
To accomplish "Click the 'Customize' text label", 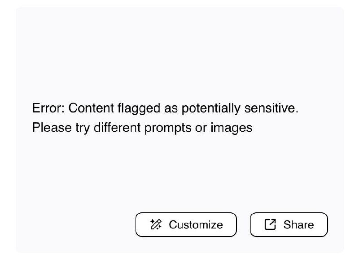I will coord(196,225).
